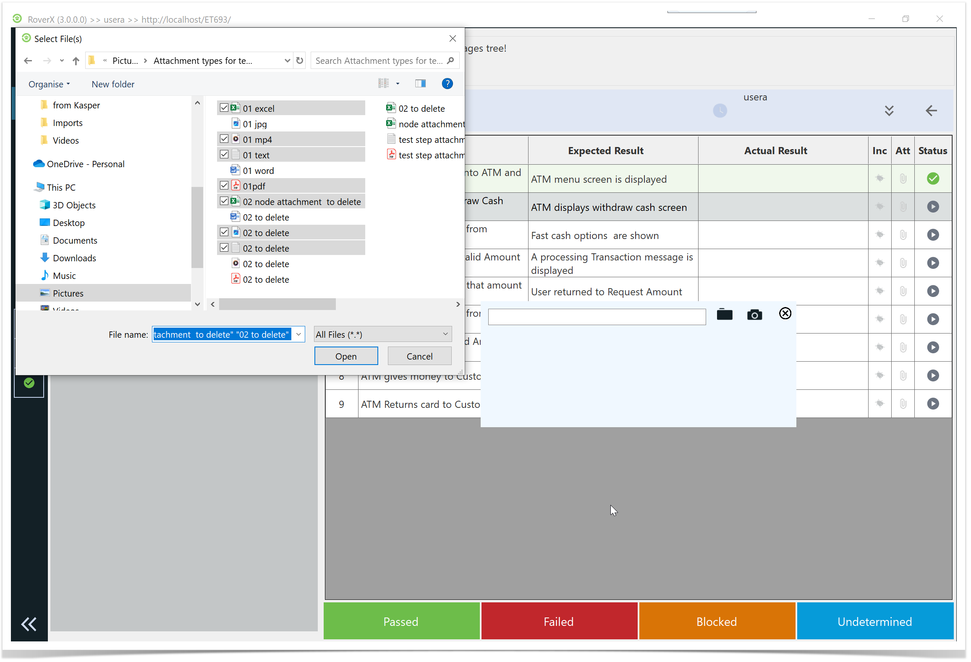
Task: Click New folder in the dialog toolbar
Action: (113, 84)
